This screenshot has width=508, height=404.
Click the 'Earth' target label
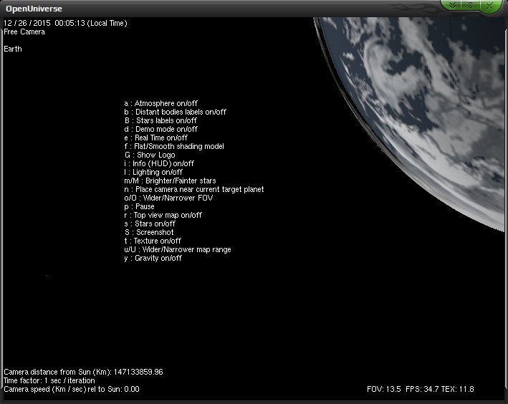pos(13,49)
